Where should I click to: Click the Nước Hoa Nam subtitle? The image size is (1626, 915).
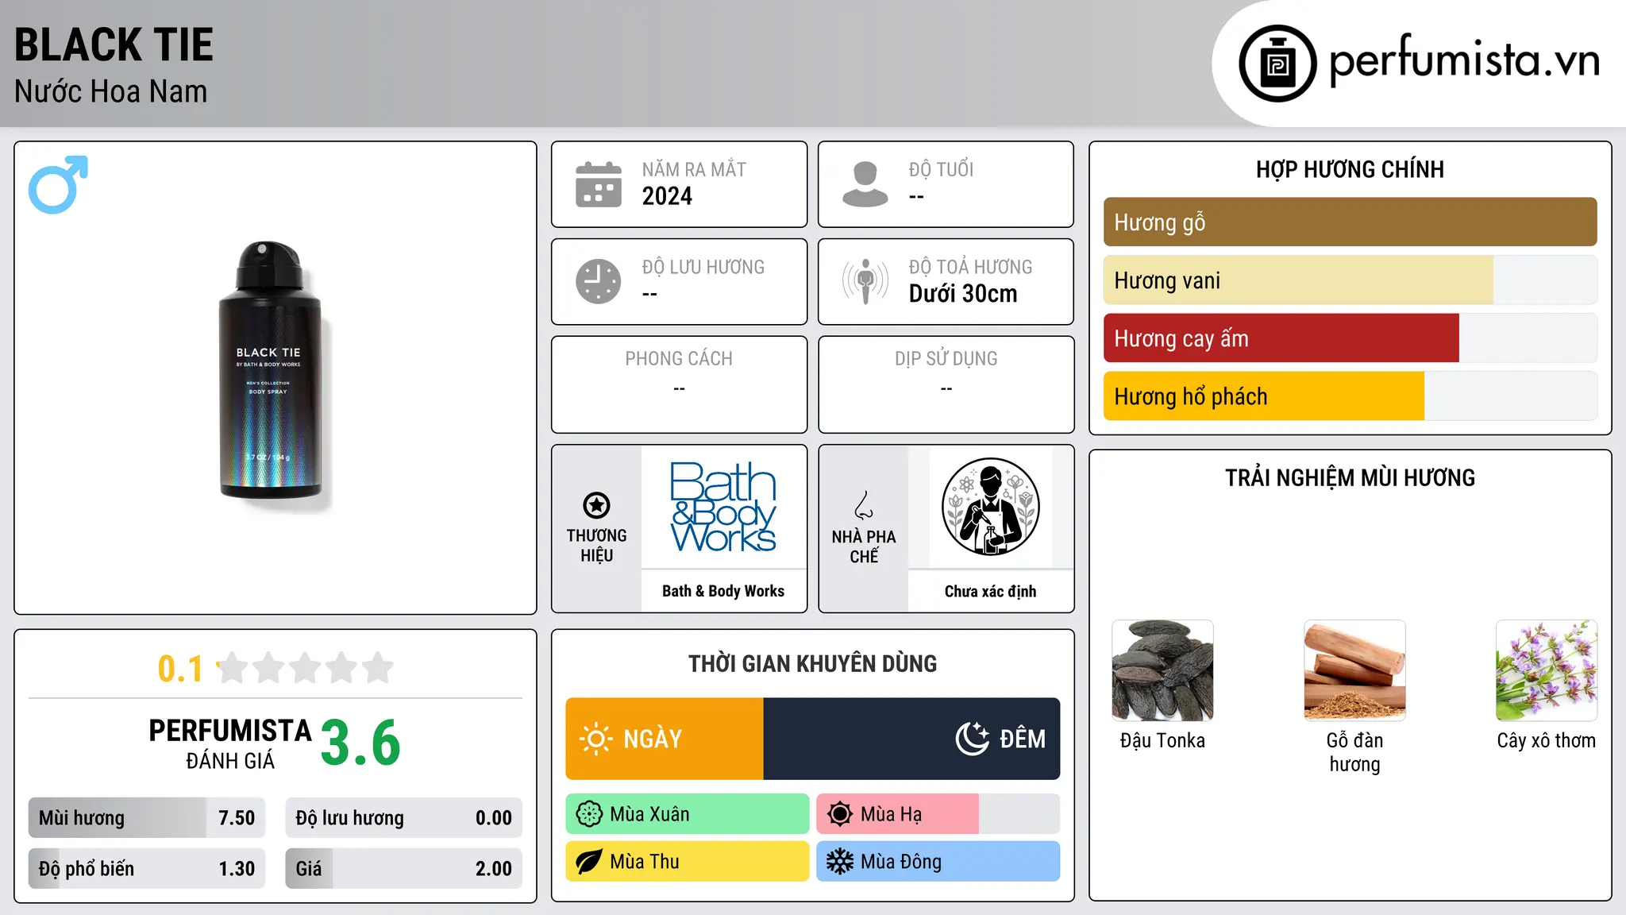click(x=111, y=91)
